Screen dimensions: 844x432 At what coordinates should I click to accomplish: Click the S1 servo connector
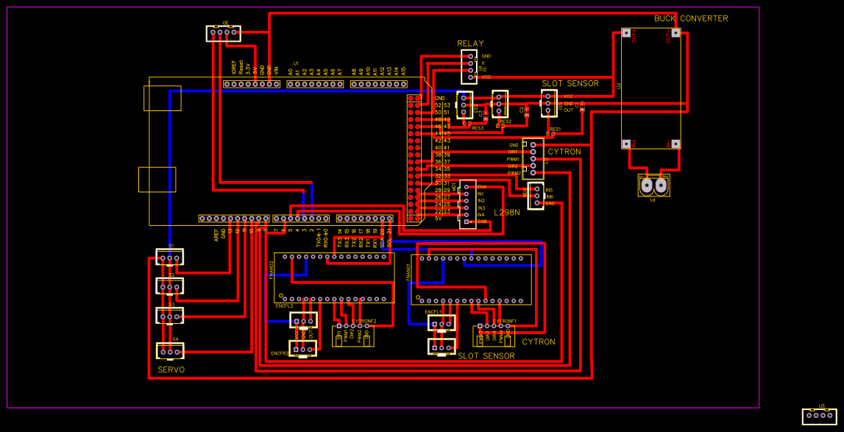tap(170, 258)
